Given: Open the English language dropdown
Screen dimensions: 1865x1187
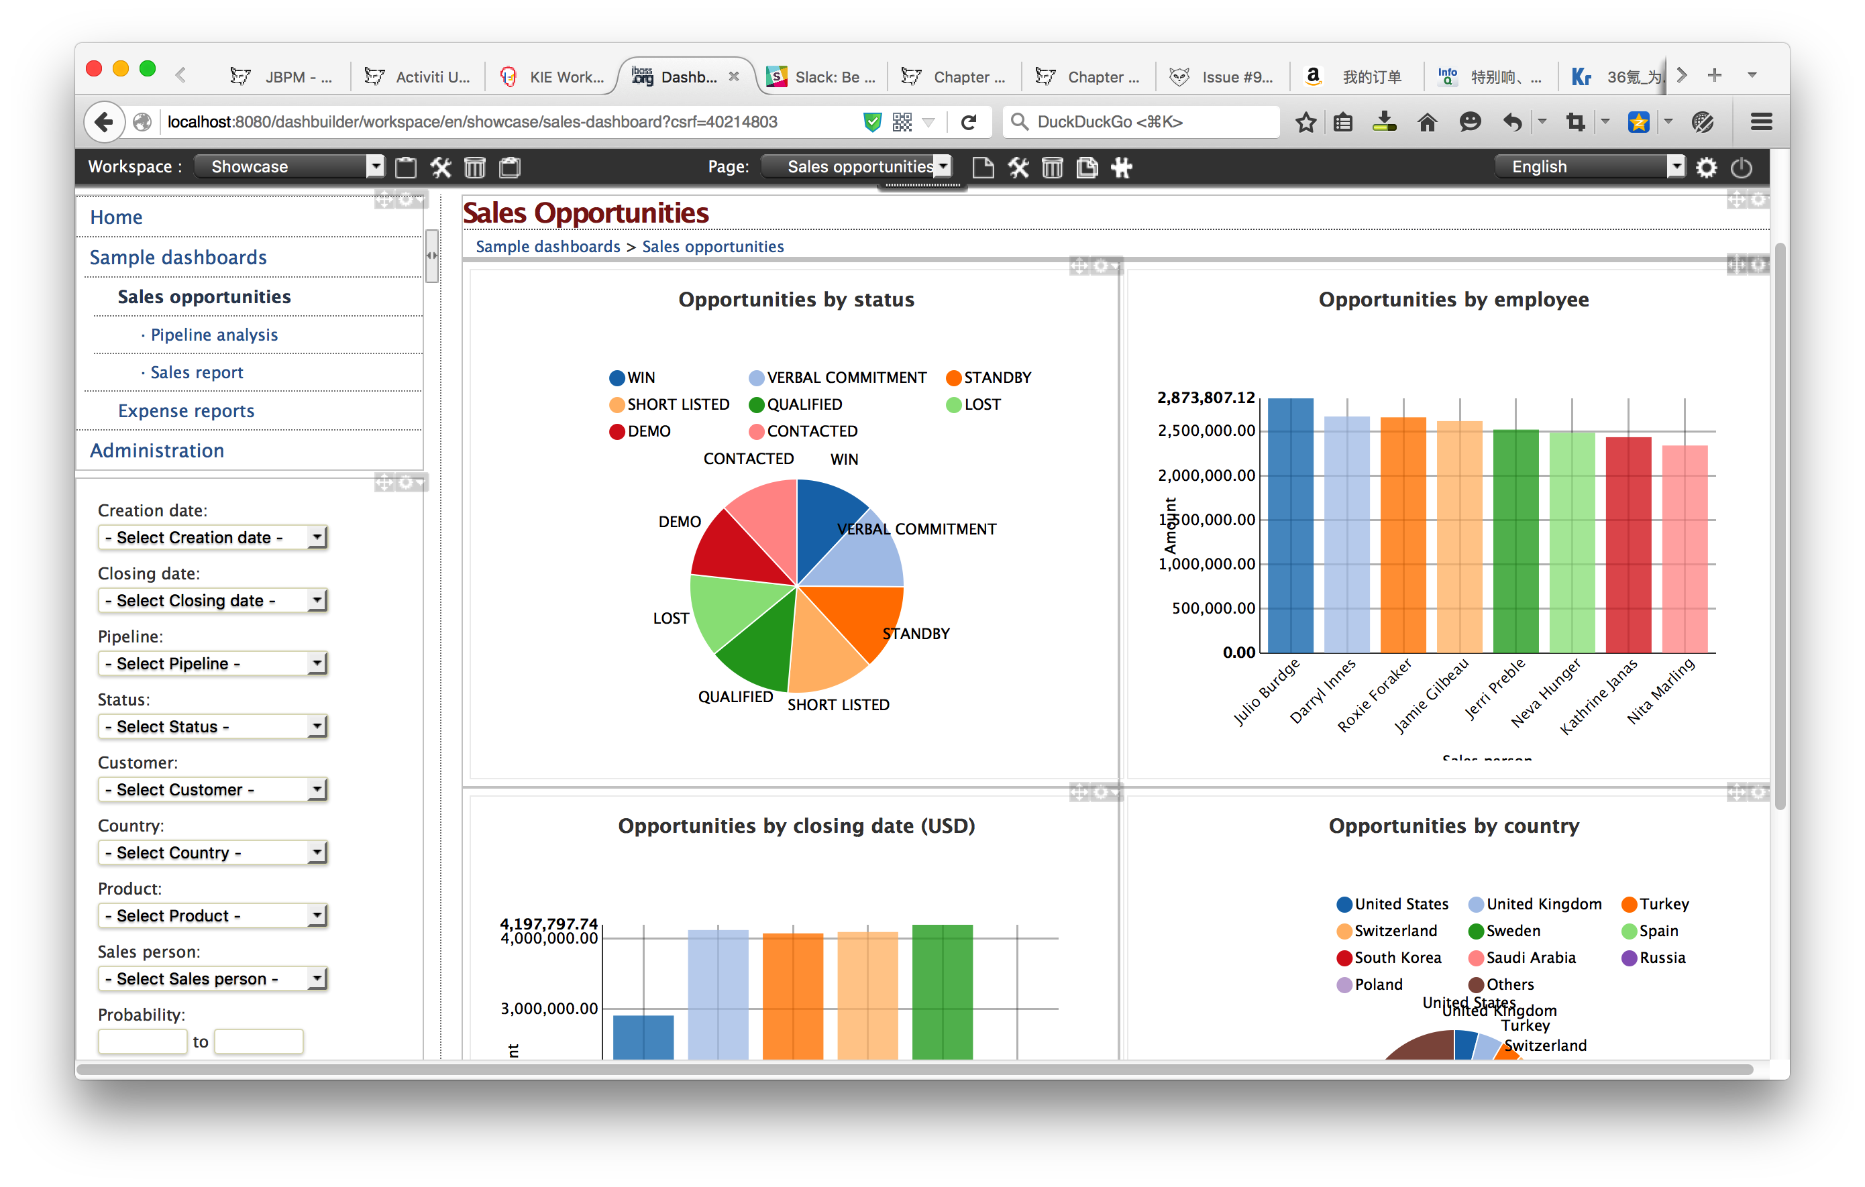Looking at the screenshot, I should pyautogui.click(x=1589, y=166).
